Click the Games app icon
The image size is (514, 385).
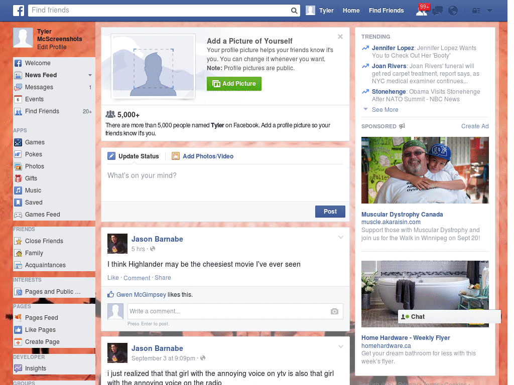click(18, 142)
